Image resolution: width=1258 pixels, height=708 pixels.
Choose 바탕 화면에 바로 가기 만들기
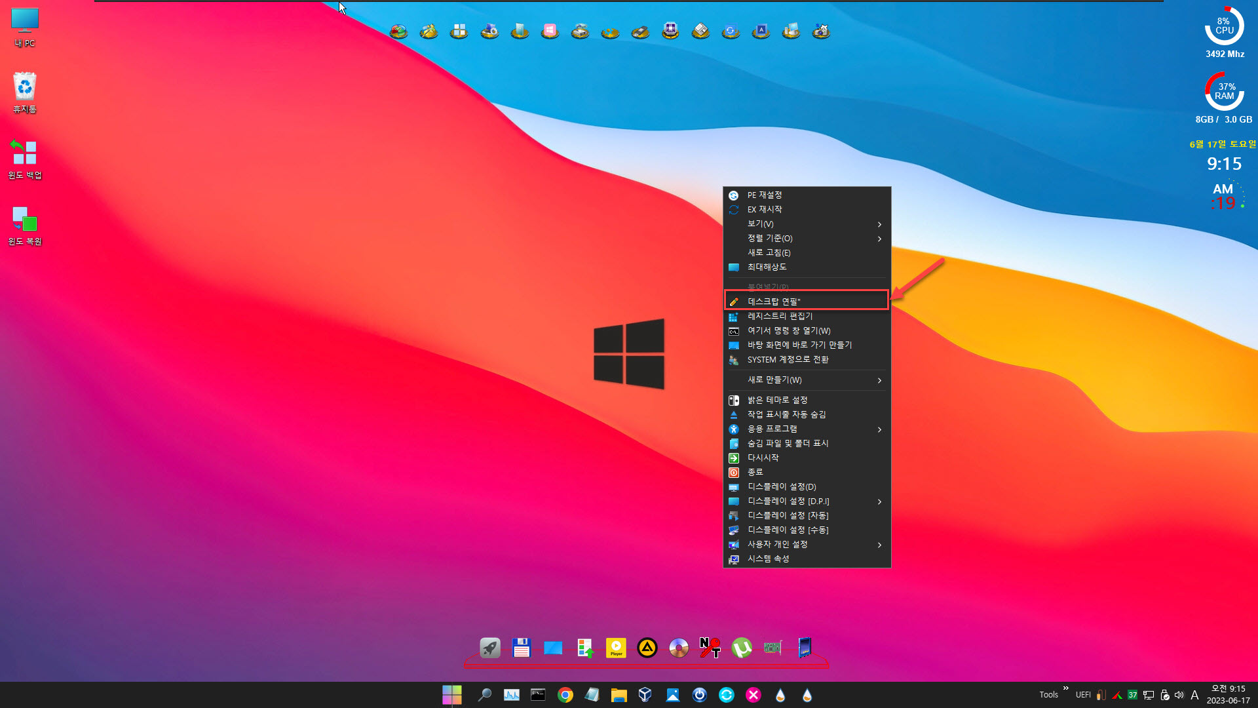click(807, 345)
